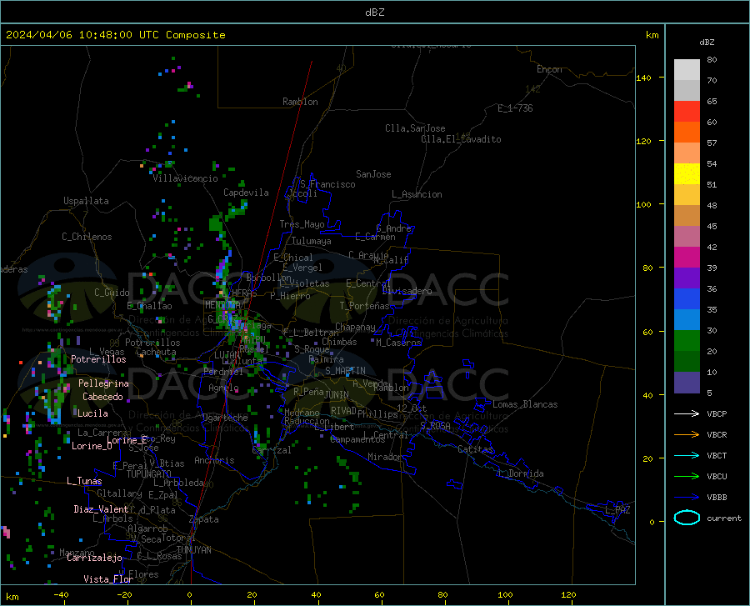Click the S_MARTIN map label
Screen dimensions: 750x606
tap(345, 371)
